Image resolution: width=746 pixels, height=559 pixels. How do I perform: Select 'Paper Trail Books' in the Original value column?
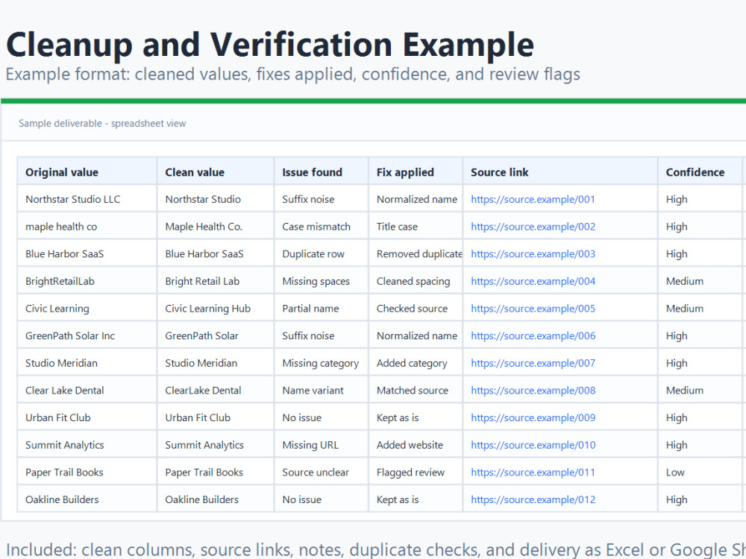click(x=87, y=473)
